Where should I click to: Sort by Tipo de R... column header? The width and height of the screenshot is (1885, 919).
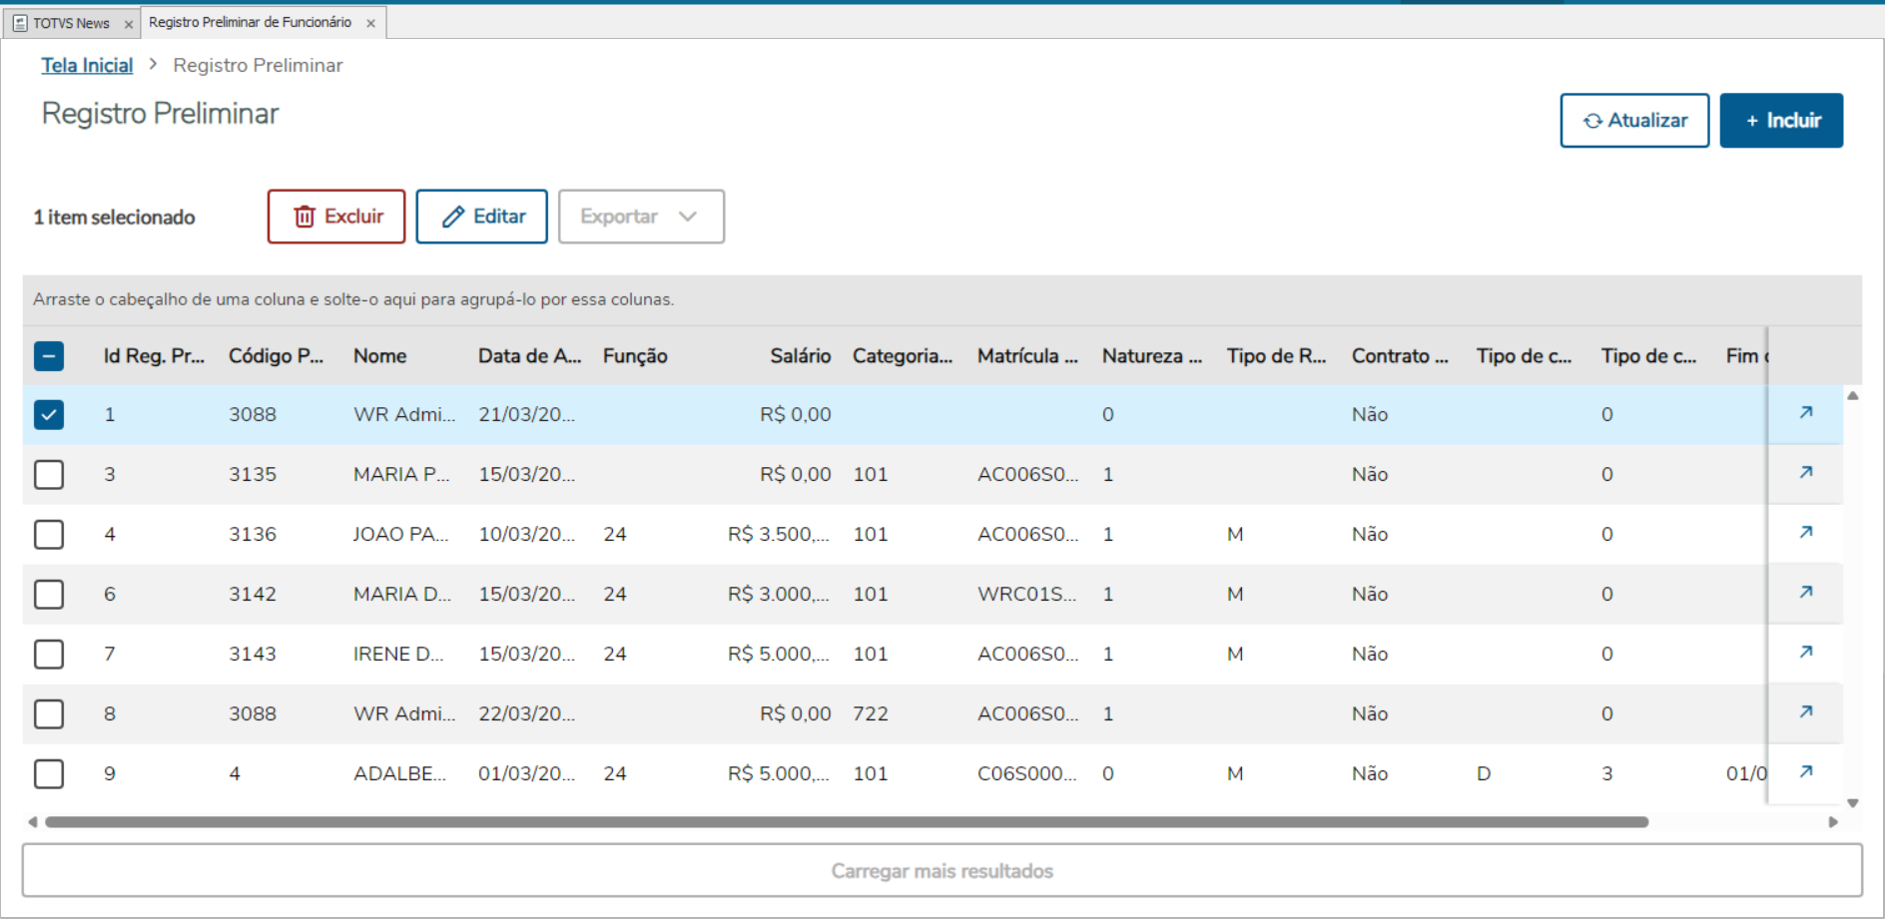[1276, 356]
